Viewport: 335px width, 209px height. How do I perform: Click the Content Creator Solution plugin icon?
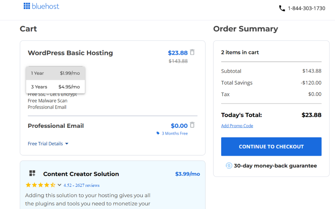coord(32,173)
